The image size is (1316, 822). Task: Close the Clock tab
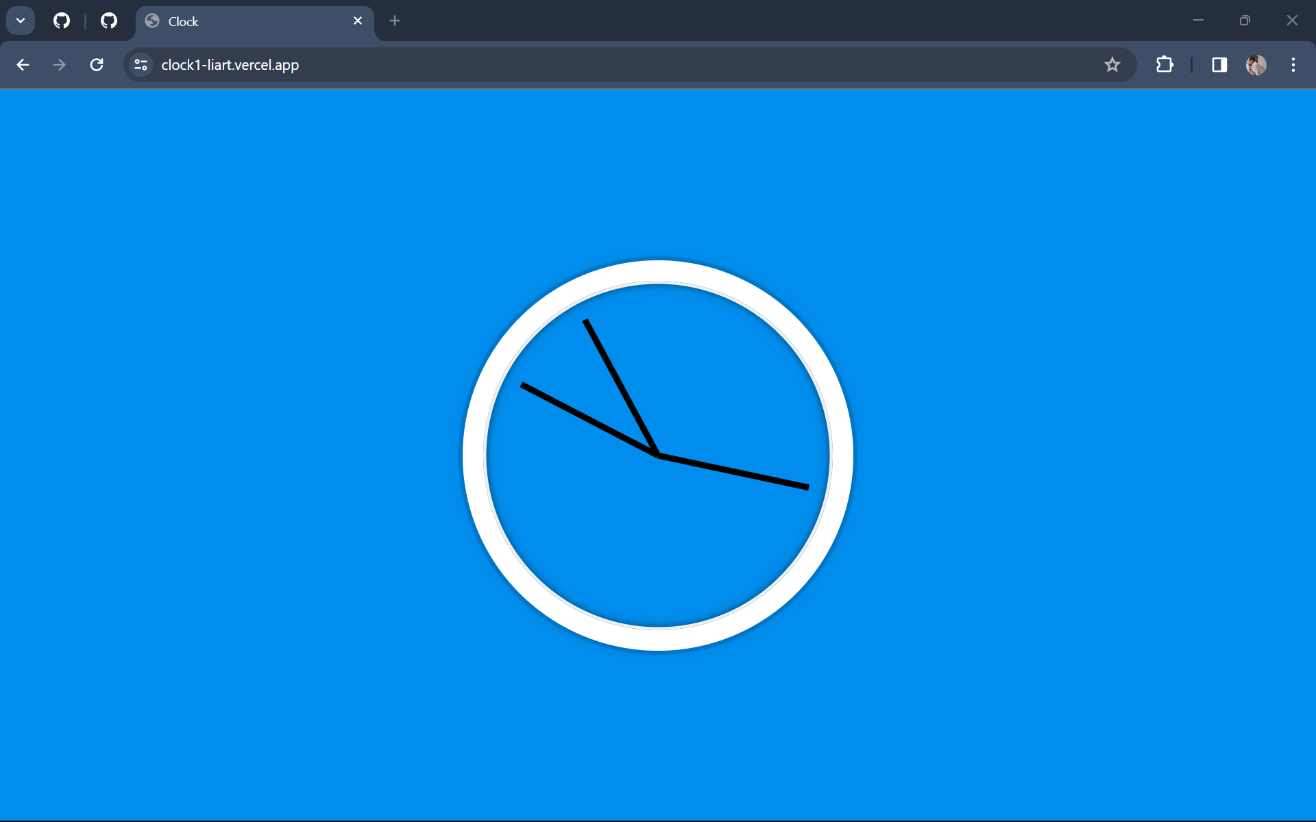pyautogui.click(x=357, y=21)
